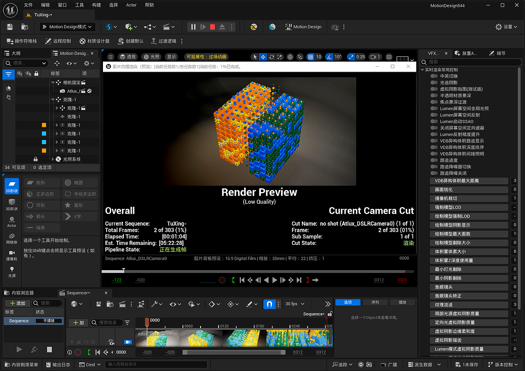Save the current level with the disk icon
This screenshot has width=525, height=371.
coord(10,27)
